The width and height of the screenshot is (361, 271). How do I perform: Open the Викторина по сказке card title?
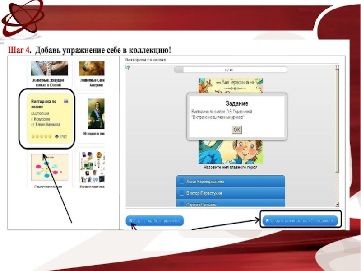43,104
